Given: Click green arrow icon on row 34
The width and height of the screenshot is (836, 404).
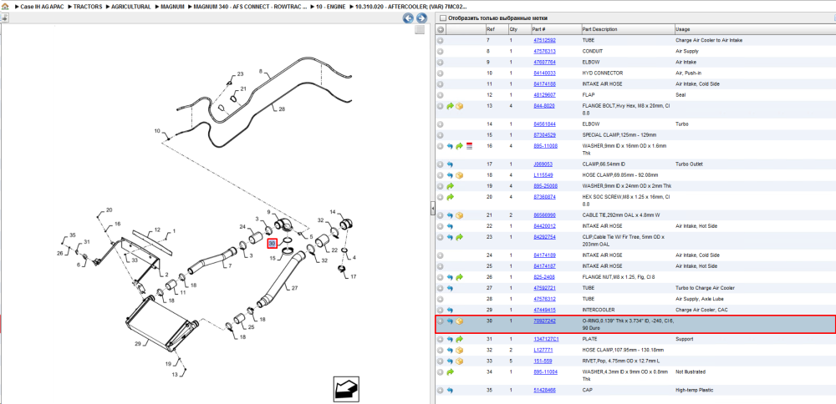Looking at the screenshot, I should click(450, 372).
